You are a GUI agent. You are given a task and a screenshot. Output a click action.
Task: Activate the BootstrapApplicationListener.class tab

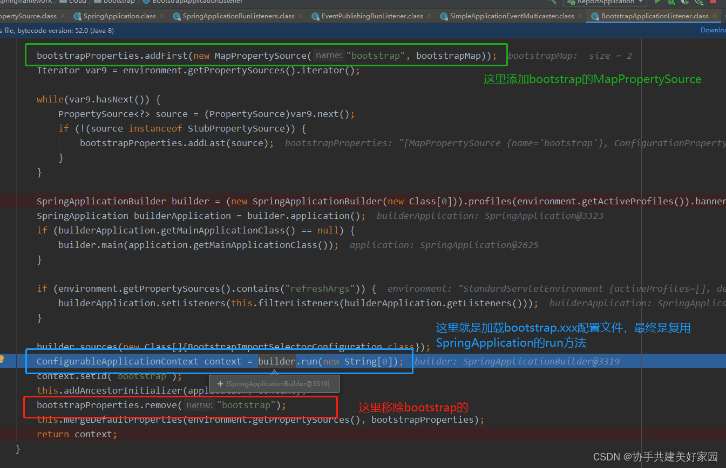(655, 16)
